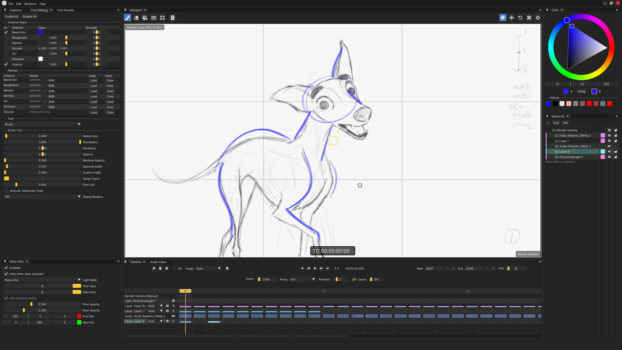622x350 pixels.
Task: Click the key icon in the timeline toolbar
Action: coord(154,268)
